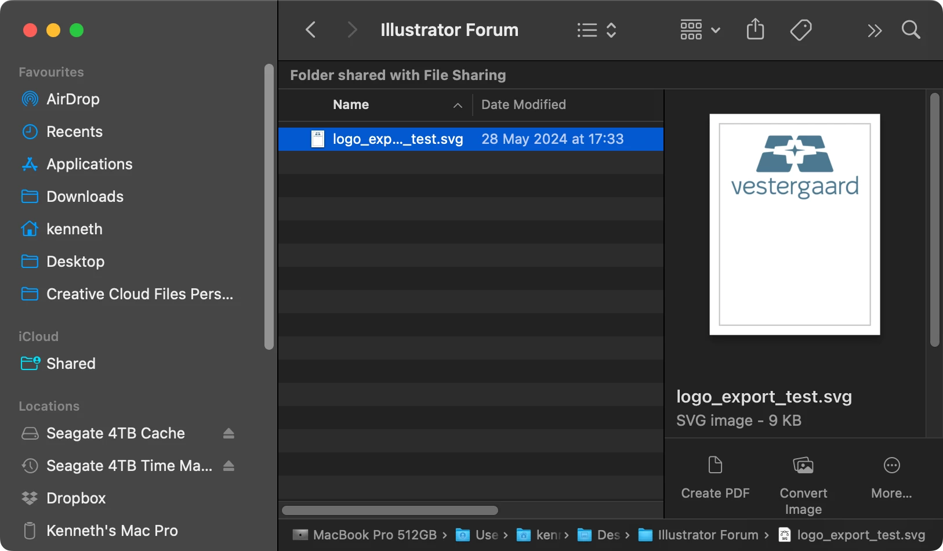Image resolution: width=943 pixels, height=551 pixels.
Task: Eject Seagate 4TB Cache drive
Action: [x=229, y=433]
